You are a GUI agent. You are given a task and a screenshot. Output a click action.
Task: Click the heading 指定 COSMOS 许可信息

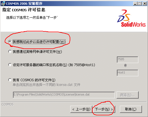pyautogui.click(x=24, y=10)
